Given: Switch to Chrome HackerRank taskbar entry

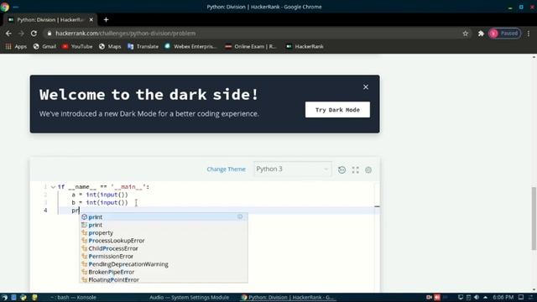Looking at the screenshot, I should (x=287, y=297).
